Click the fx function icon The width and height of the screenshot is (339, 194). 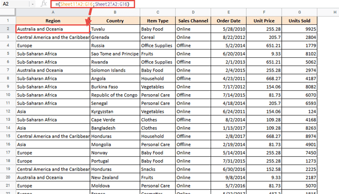(44, 4)
